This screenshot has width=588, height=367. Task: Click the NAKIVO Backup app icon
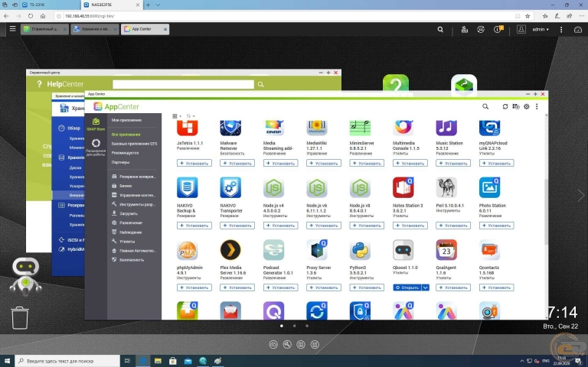click(x=187, y=187)
